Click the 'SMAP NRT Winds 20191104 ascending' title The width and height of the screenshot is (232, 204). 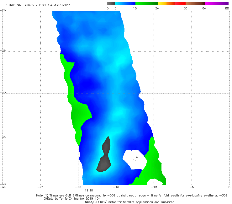(x=38, y=5)
